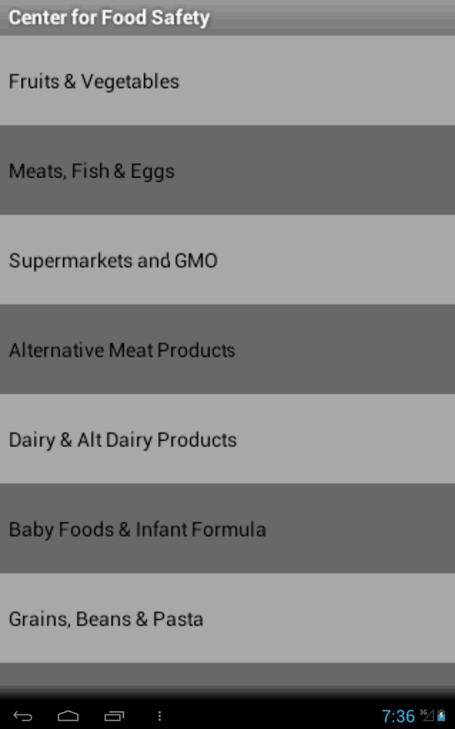Screen dimensions: 455x729
Task: Tap Grains, Beans & Pasta row
Action: pos(227,618)
